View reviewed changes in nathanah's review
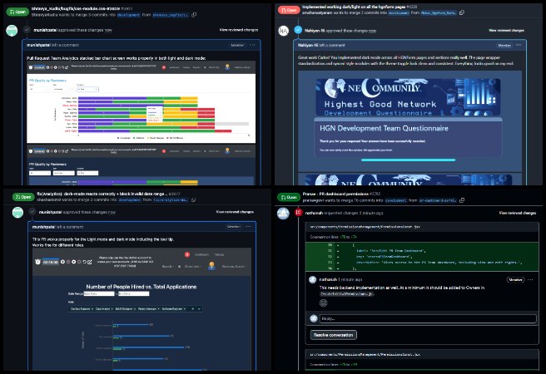 click(x=517, y=213)
